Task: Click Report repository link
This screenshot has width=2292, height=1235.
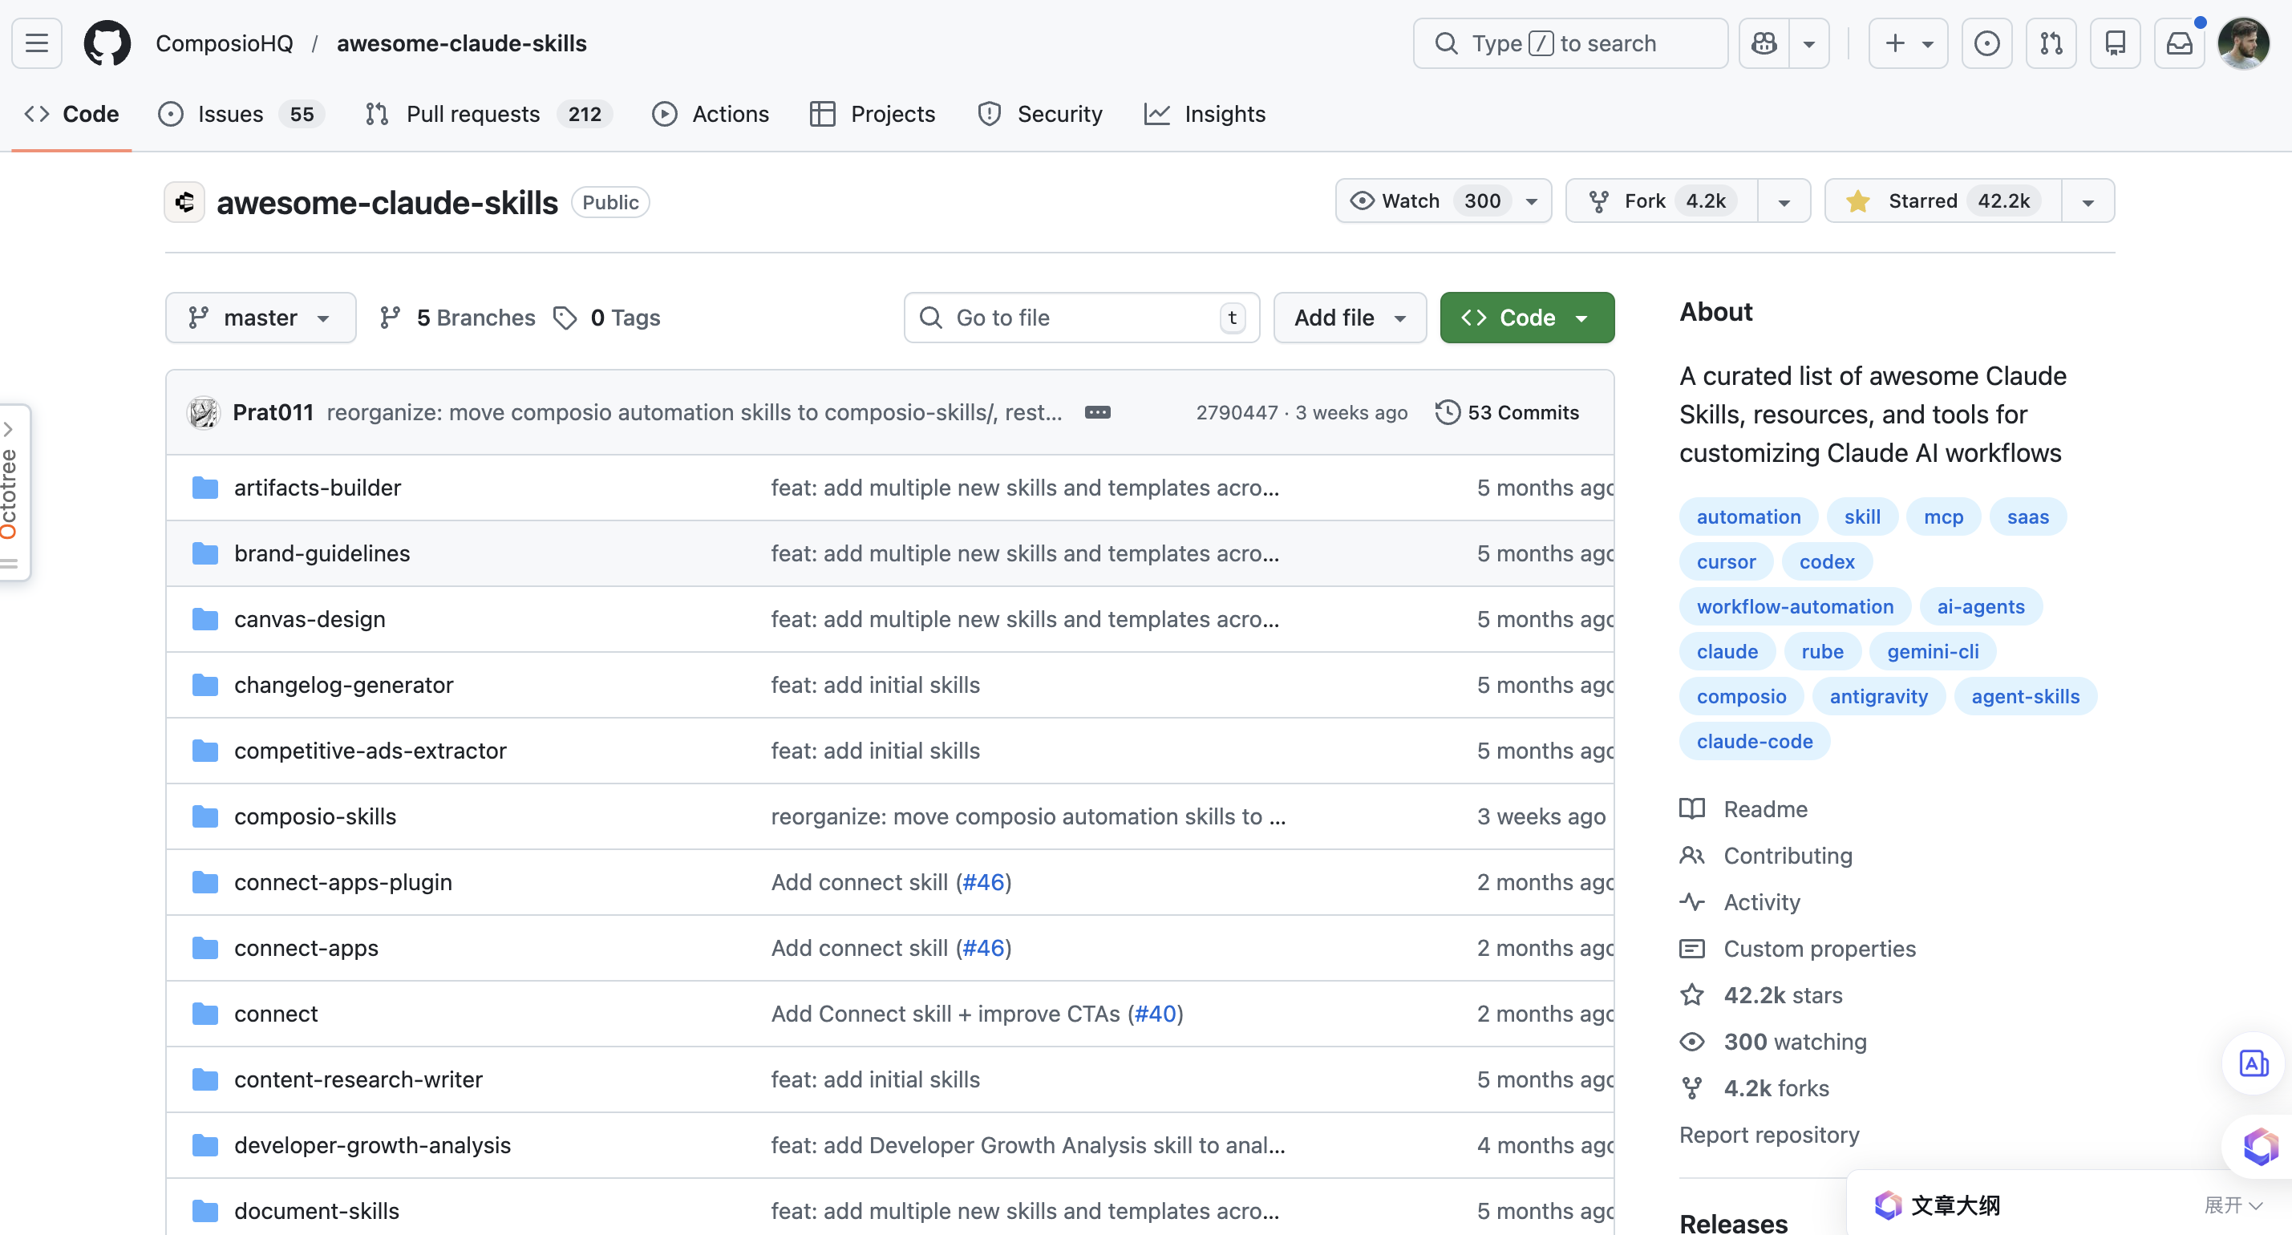Action: tap(1769, 1135)
